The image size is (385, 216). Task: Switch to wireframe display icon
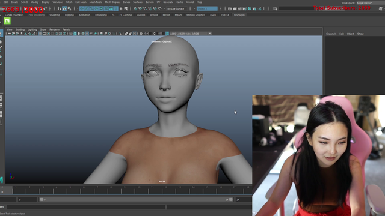[x=71, y=34]
